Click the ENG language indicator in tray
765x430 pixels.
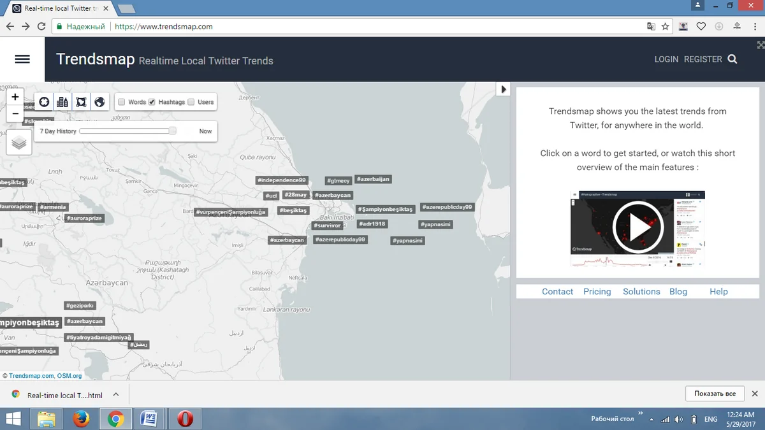pyautogui.click(x=710, y=419)
